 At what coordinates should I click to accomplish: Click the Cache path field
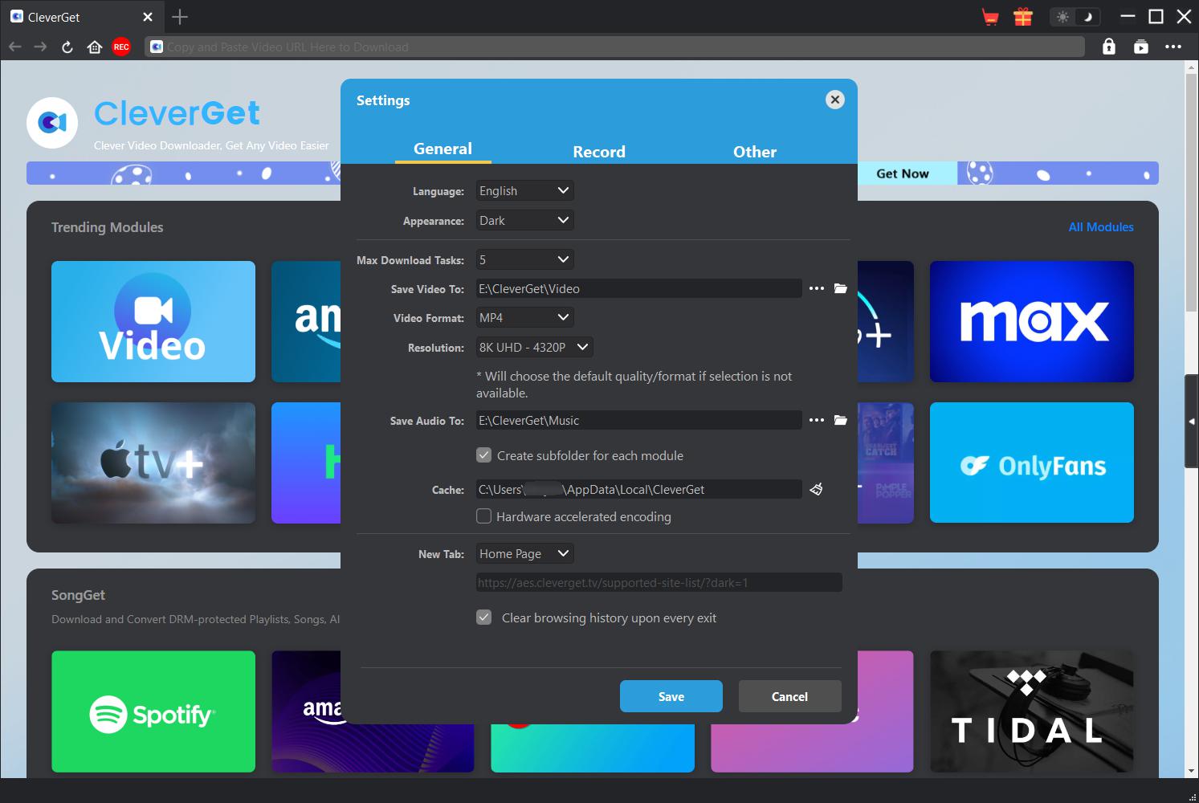pos(638,490)
